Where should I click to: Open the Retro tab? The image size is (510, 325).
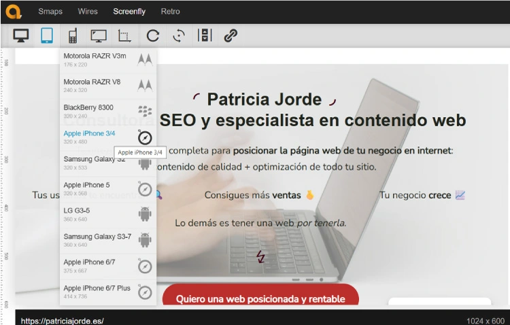click(170, 12)
